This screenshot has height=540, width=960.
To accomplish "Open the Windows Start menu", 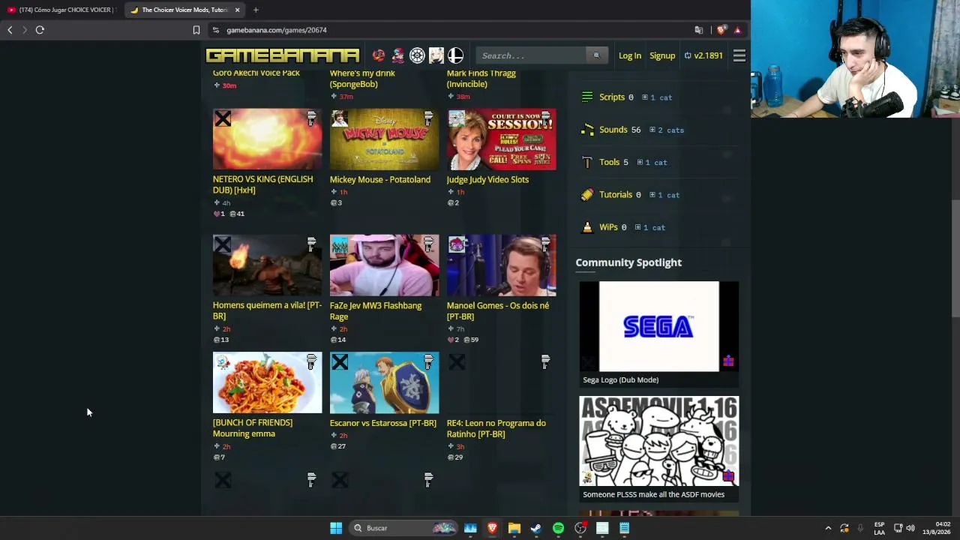I will click(x=336, y=528).
